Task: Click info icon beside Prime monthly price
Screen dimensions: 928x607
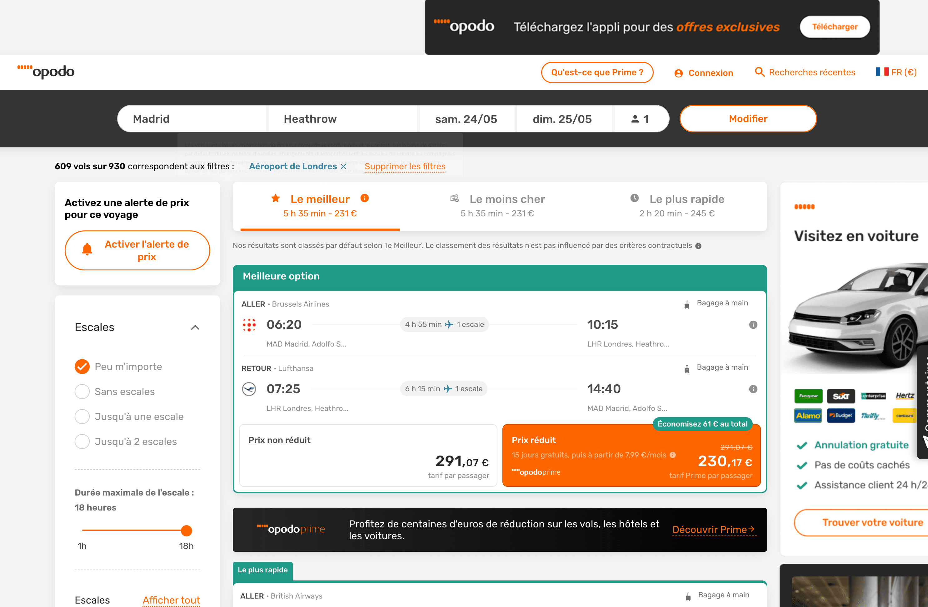Action: [x=673, y=455]
